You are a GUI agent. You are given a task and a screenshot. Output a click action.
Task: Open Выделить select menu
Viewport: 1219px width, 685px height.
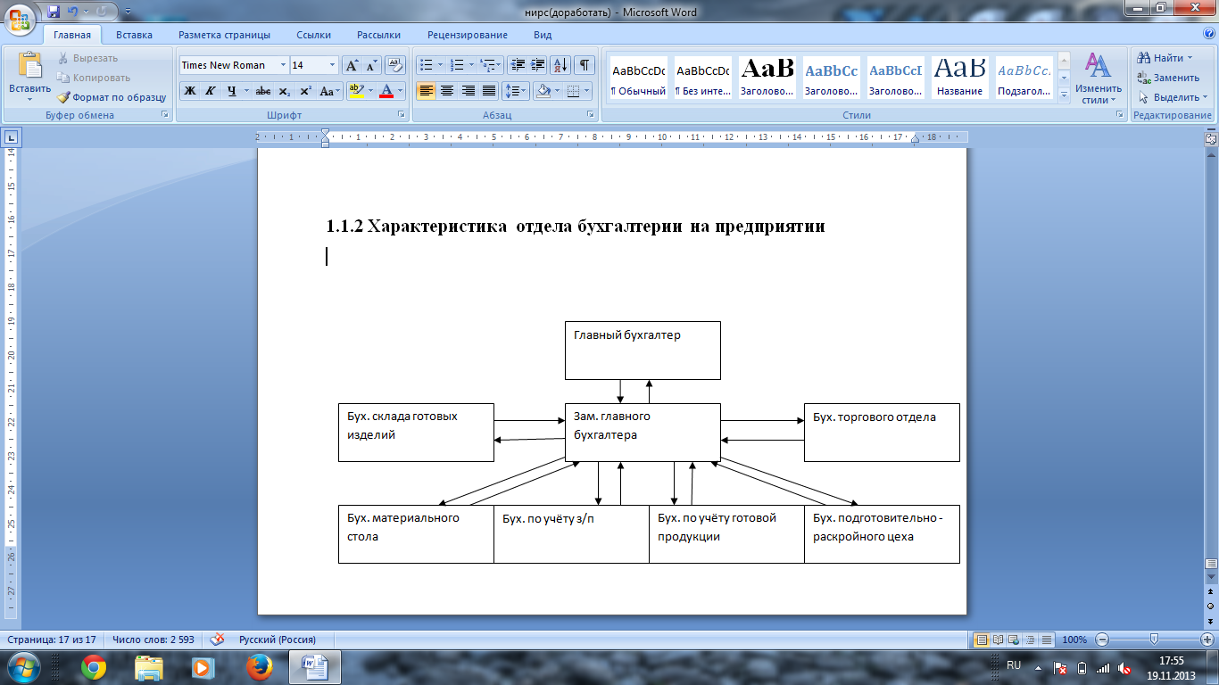tap(1172, 97)
